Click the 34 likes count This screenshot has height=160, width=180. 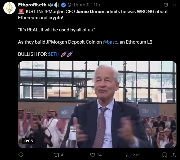(99, 155)
